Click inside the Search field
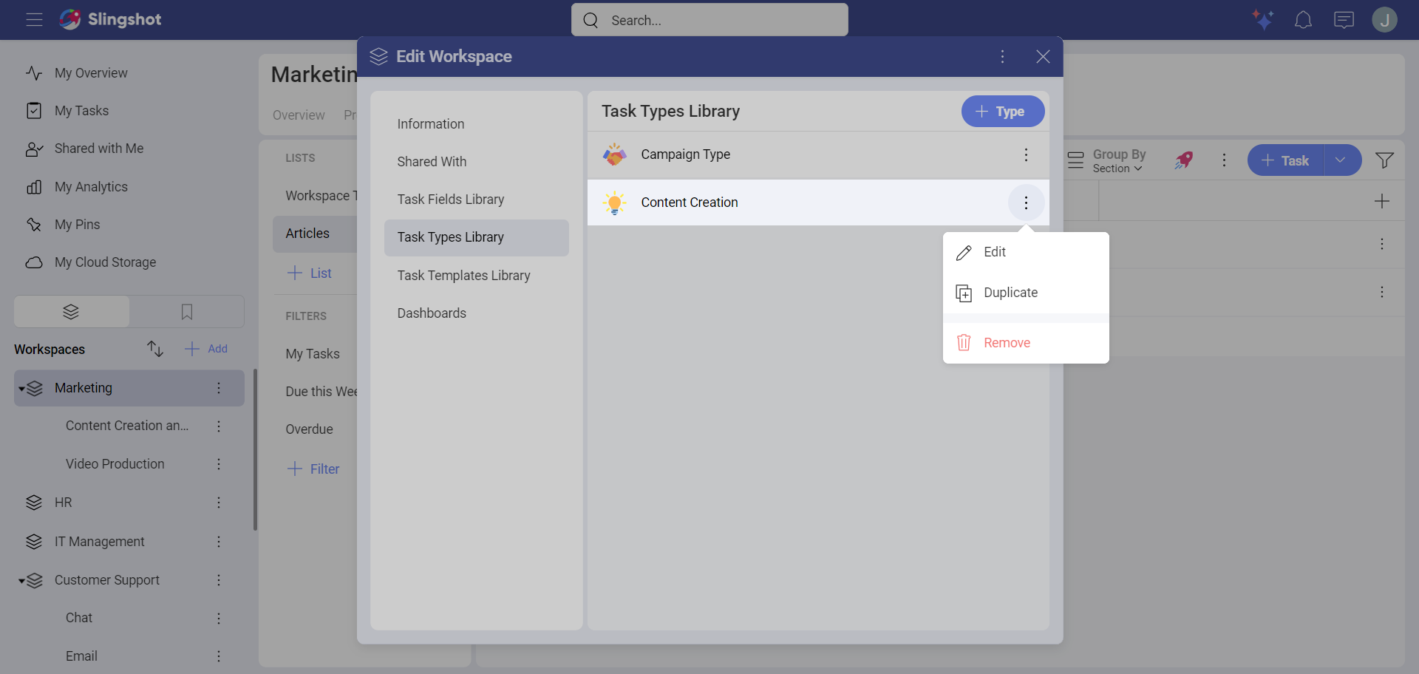This screenshot has height=674, width=1419. click(x=709, y=20)
